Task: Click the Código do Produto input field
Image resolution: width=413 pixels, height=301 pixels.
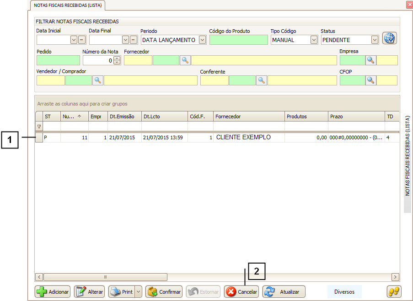Action: 238,40
